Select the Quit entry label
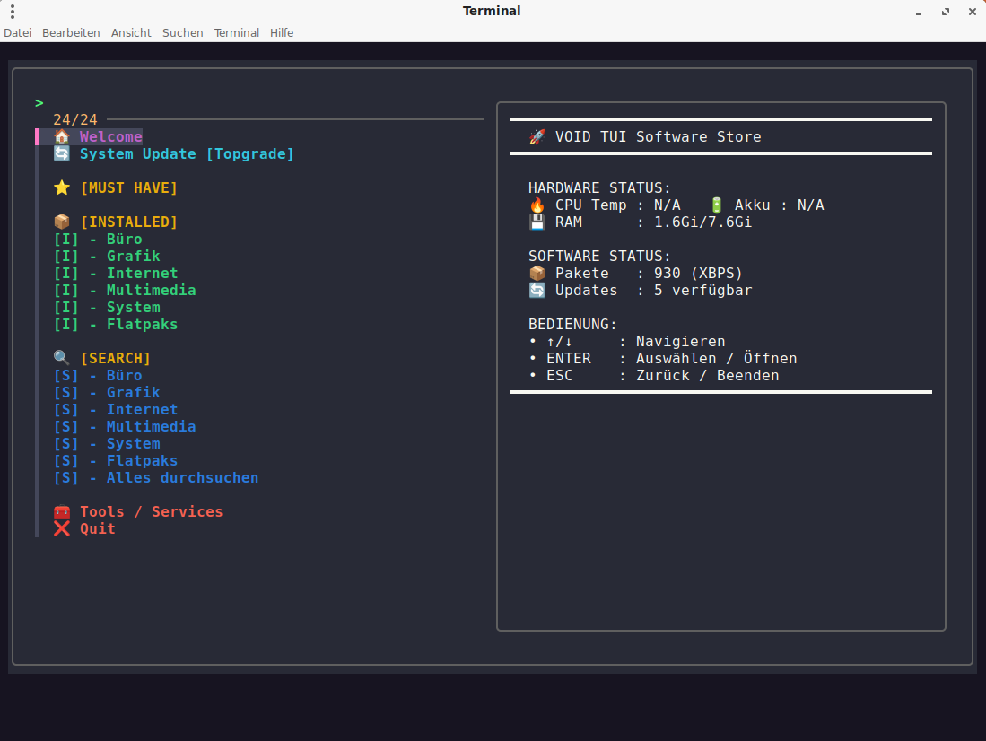The width and height of the screenshot is (986, 741). coord(97,529)
